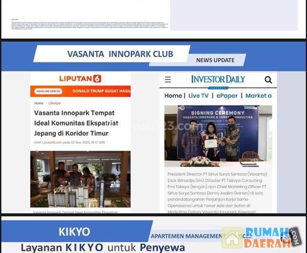Click the News Update label
307x253 pixels.
[215, 60]
